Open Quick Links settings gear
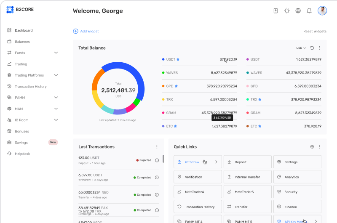 [312, 147]
